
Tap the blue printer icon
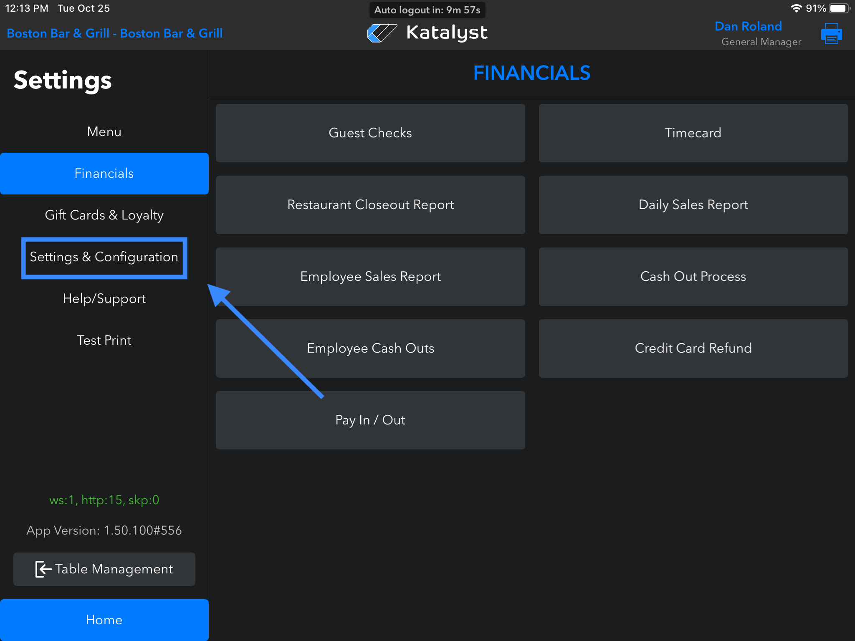(831, 33)
